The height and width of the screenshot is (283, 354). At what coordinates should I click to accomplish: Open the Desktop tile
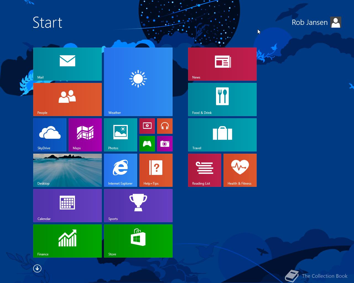[x=67, y=170]
